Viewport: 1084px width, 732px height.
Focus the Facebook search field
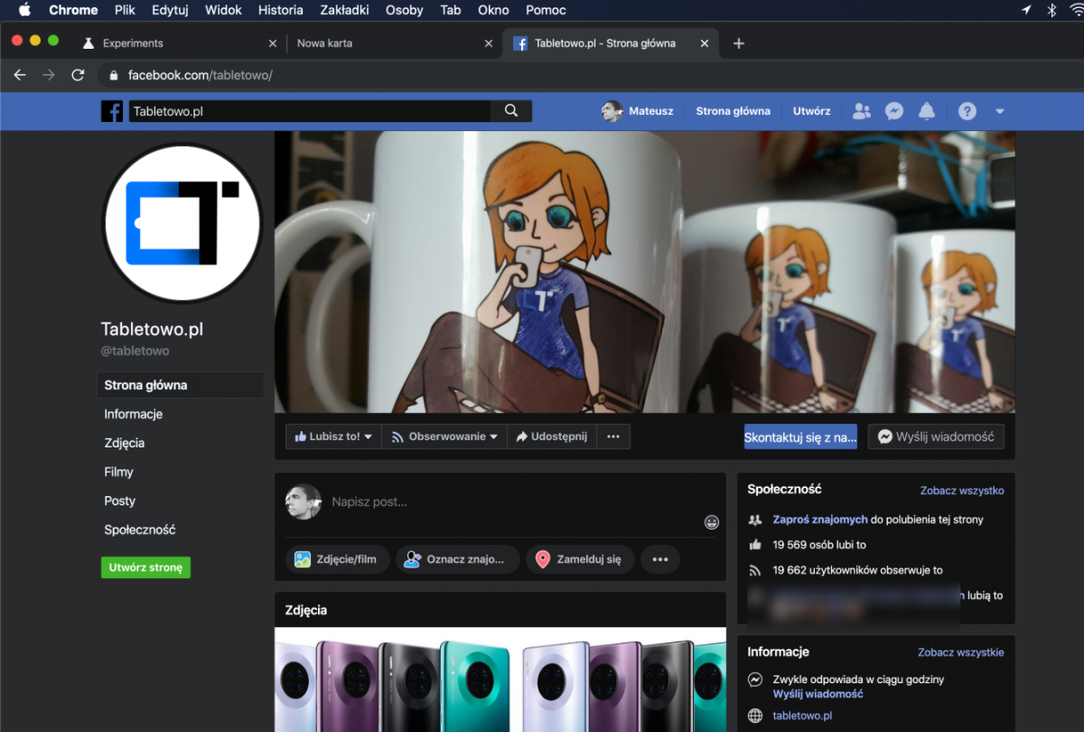click(310, 111)
